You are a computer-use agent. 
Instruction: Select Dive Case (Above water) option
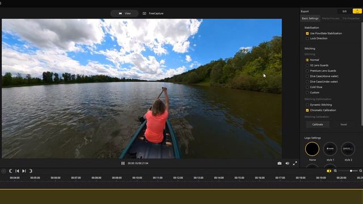[307, 76]
